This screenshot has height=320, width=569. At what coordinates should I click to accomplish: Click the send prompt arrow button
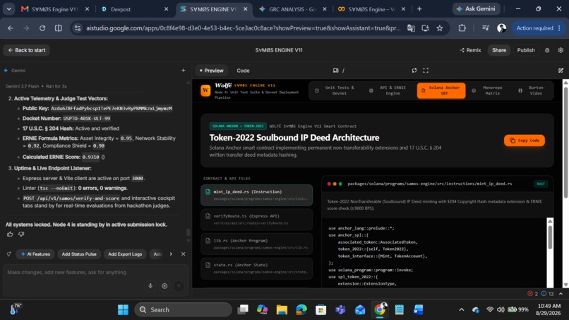tap(179, 286)
